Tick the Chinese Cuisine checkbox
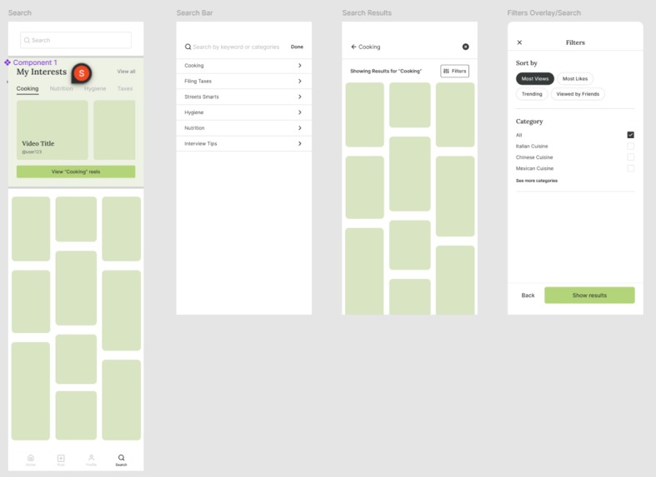Screen dimensions: 656x477 coord(630,157)
